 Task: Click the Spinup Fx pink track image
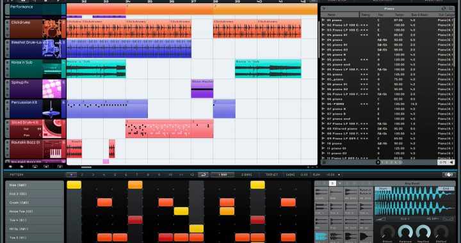52,89
